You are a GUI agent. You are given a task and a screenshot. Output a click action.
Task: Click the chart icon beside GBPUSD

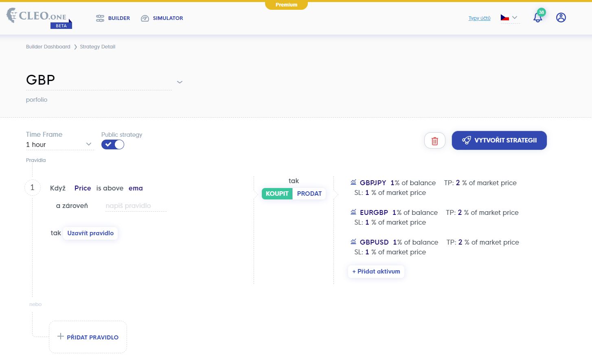(353, 242)
